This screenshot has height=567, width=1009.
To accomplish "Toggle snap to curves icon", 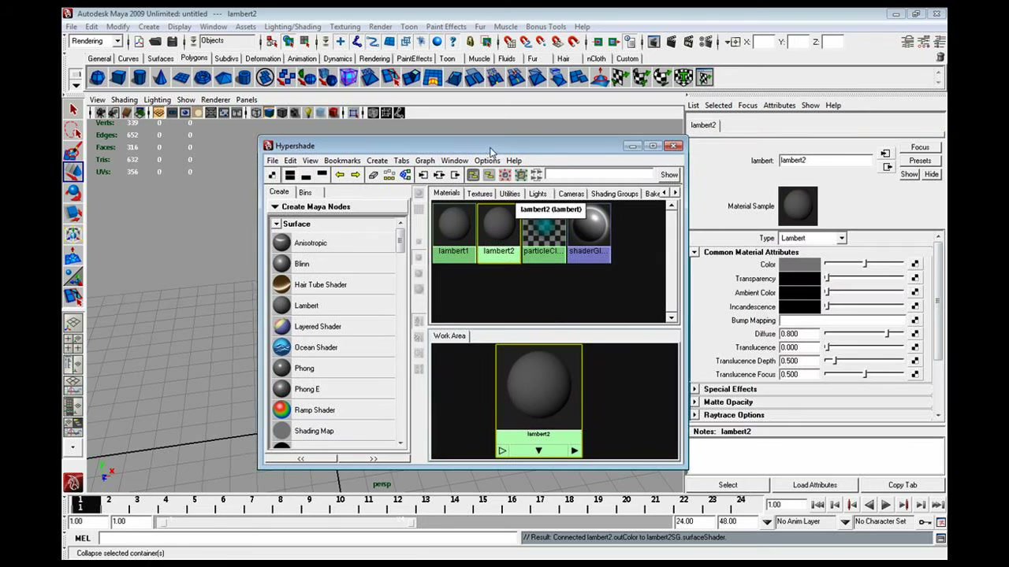I will (525, 42).
